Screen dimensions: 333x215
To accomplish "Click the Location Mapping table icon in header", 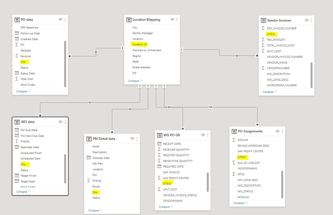I will pyautogui.click(x=129, y=20).
